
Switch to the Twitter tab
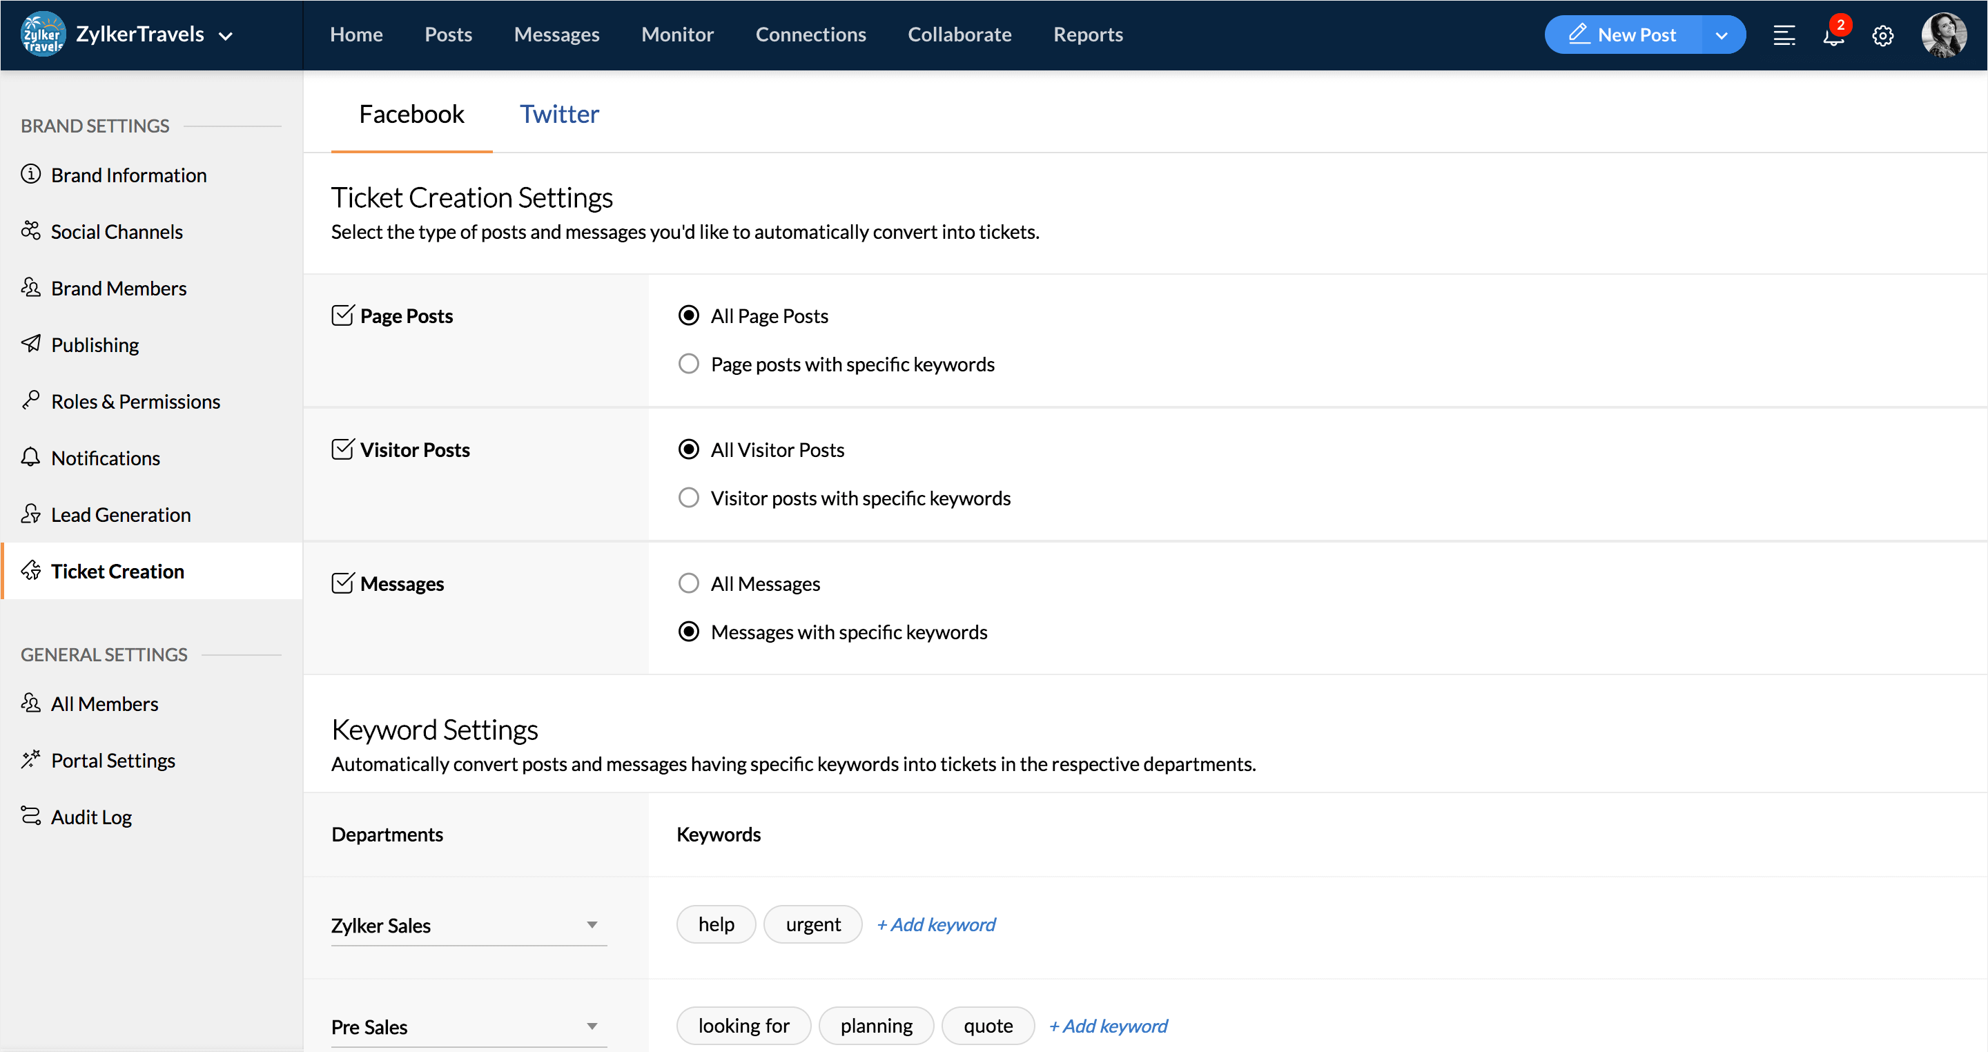(558, 114)
